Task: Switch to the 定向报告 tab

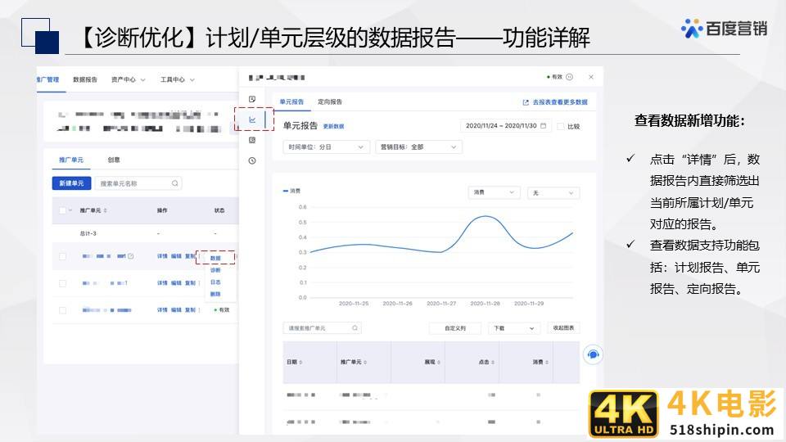Action: [330, 101]
